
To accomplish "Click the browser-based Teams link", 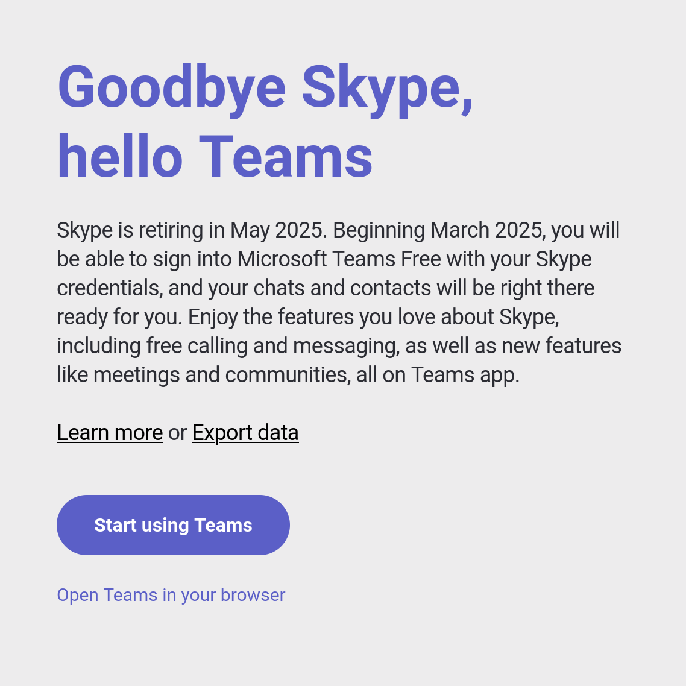I will (171, 595).
